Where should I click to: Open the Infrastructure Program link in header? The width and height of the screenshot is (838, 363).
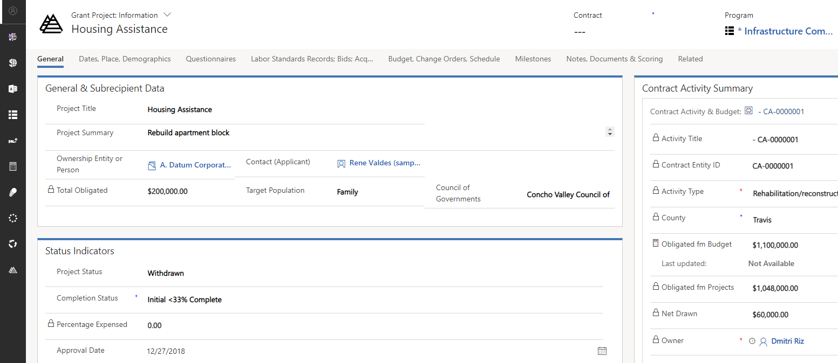pyautogui.click(x=788, y=31)
